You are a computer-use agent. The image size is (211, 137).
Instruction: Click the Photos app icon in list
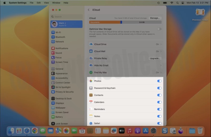pyautogui.click(x=91, y=81)
